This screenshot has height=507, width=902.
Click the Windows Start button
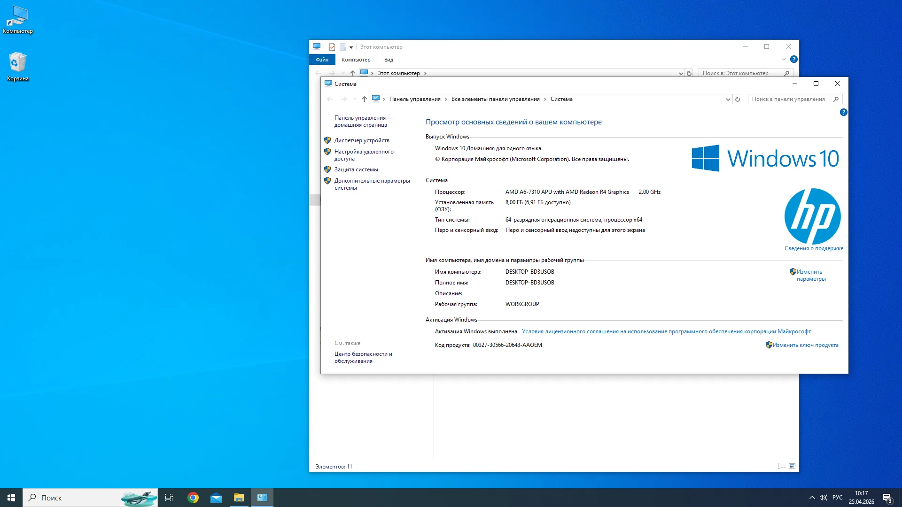coord(11,498)
